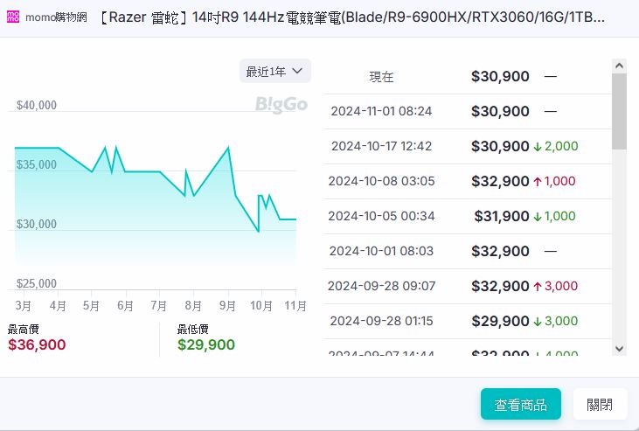This screenshot has width=639, height=431.
Task: Click the scrollbar up arrow
Action: [x=619, y=66]
